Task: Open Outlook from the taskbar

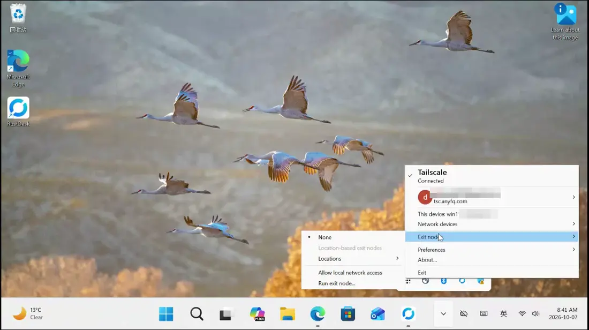Action: click(378, 314)
